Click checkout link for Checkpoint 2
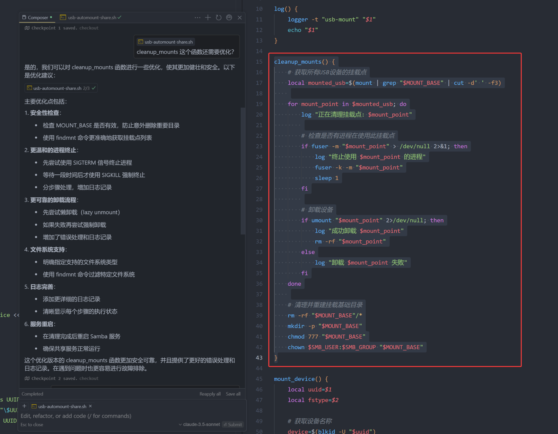The width and height of the screenshot is (558, 434). [89, 378]
